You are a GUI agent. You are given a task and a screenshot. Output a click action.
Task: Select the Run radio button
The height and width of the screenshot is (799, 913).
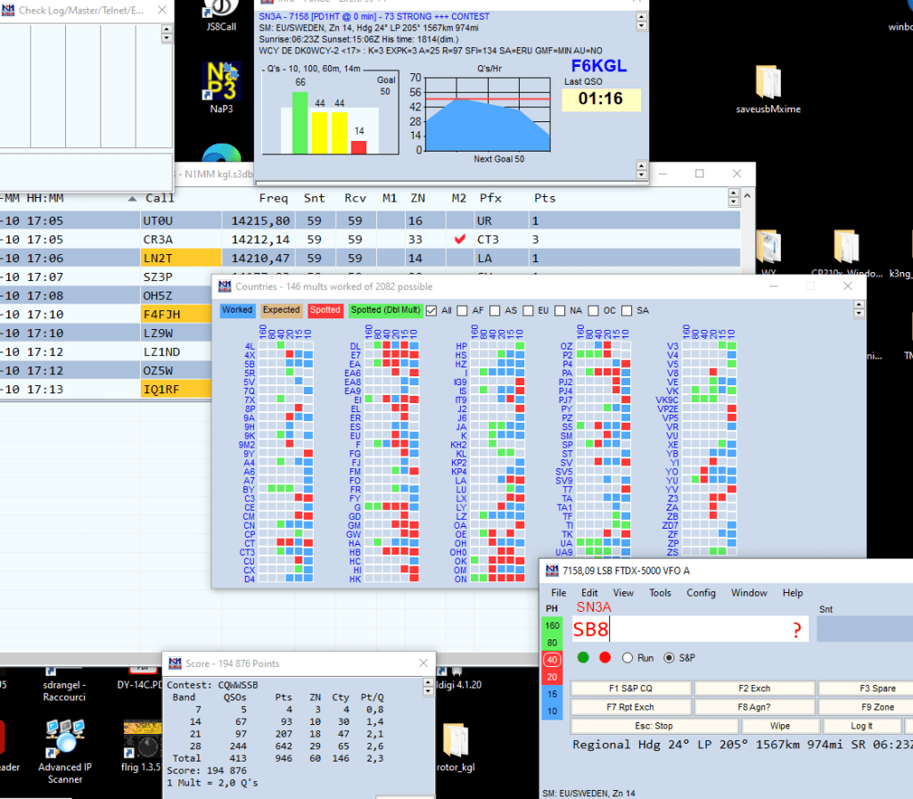coord(627,657)
